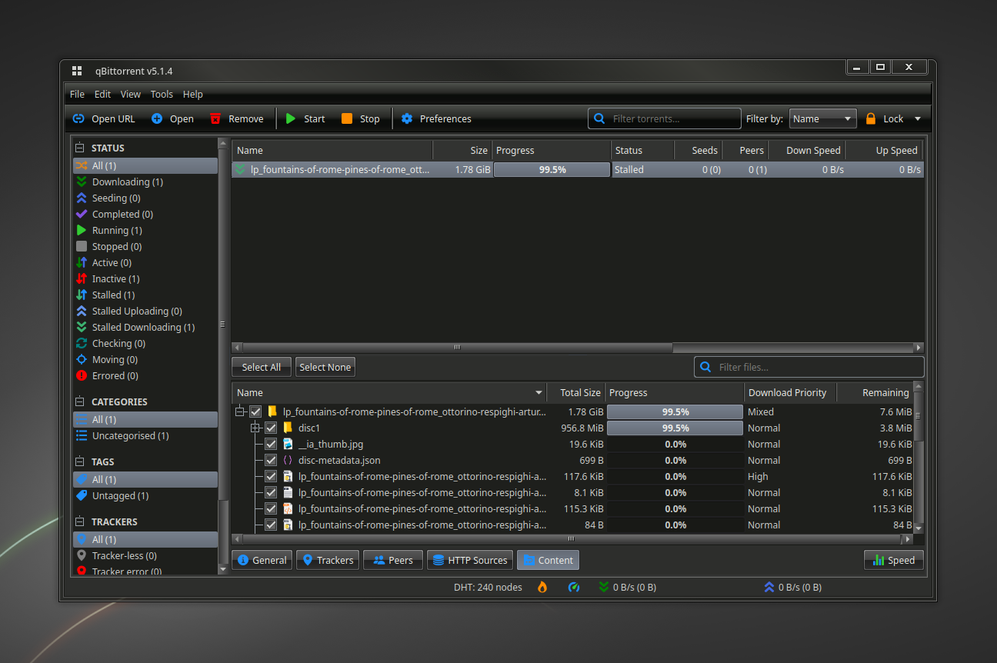This screenshot has width=997, height=663.
Task: Click the Speed graph button
Action: pyautogui.click(x=894, y=560)
